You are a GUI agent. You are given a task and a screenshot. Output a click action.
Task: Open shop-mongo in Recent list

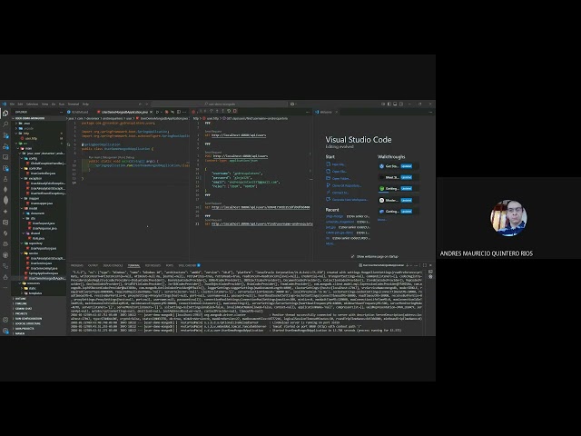point(335,216)
